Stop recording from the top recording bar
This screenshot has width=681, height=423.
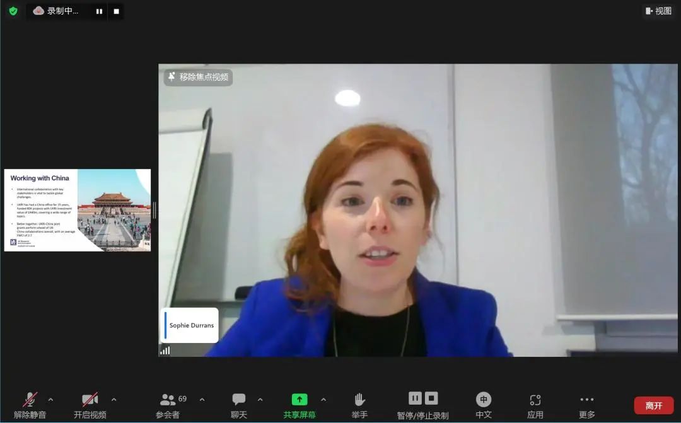coord(116,11)
